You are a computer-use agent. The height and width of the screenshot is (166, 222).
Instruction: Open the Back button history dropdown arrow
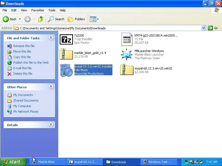click(x=20, y=19)
